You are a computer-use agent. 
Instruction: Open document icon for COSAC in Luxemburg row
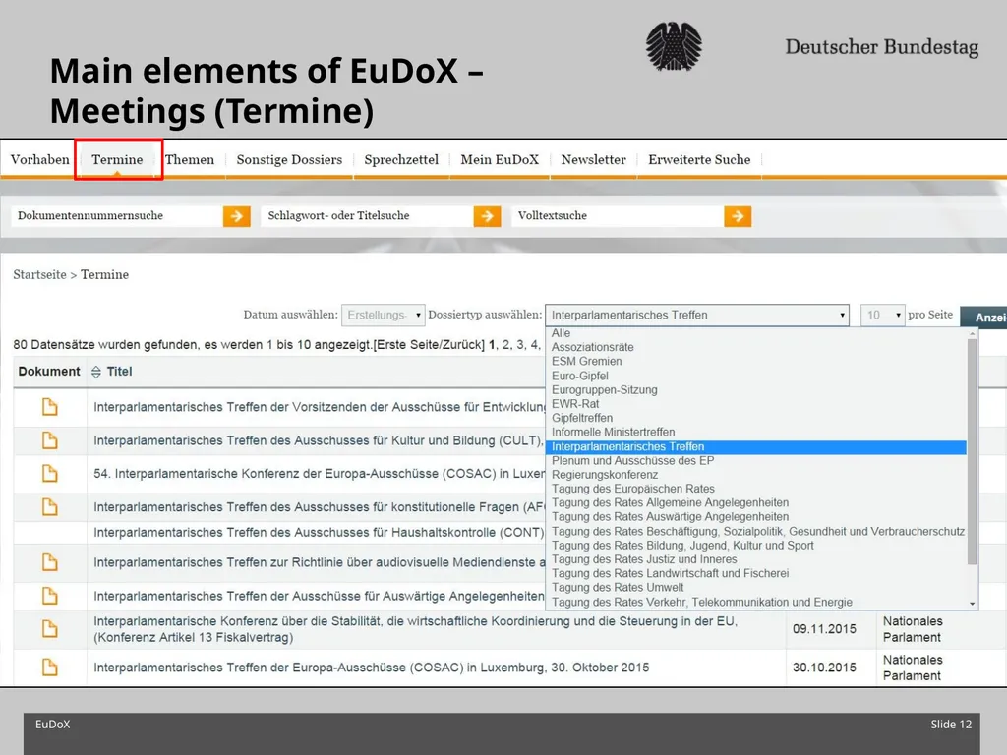pyautogui.click(x=49, y=668)
